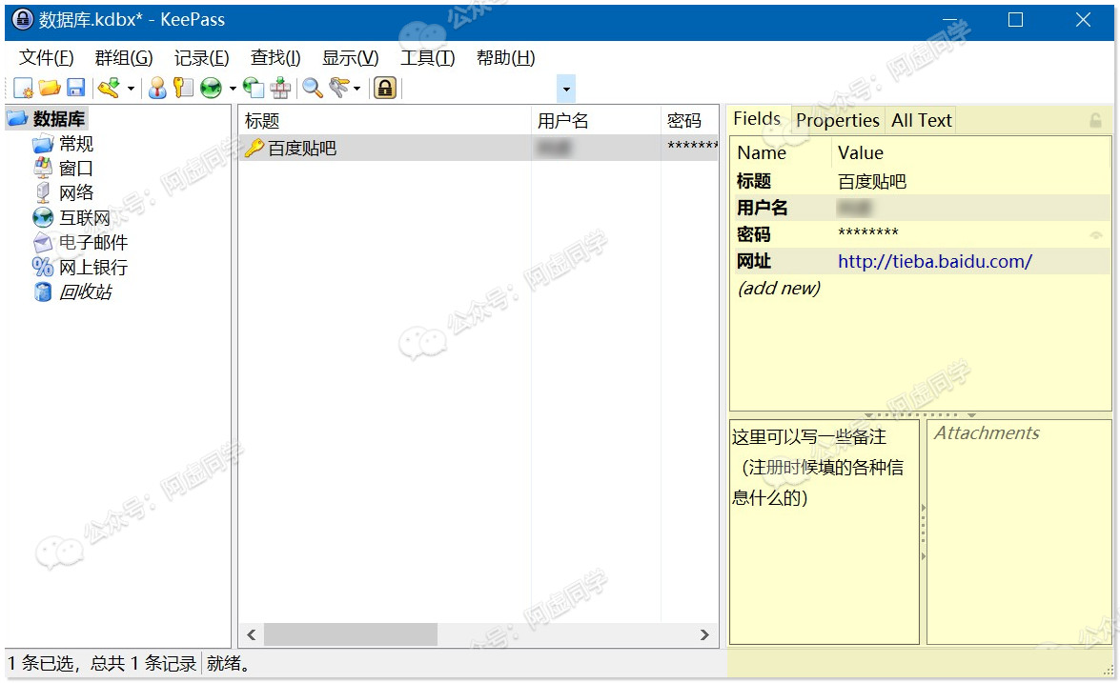The height and width of the screenshot is (683, 1120).
Task: Open the 记录(E) menu
Action: coord(201,58)
